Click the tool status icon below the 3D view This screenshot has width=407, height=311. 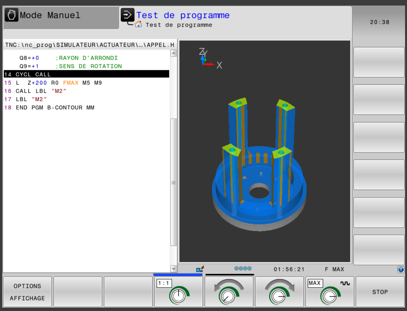pyautogui.click(x=200, y=269)
